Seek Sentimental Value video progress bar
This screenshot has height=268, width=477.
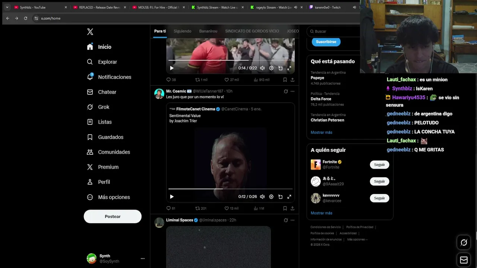coord(230,189)
